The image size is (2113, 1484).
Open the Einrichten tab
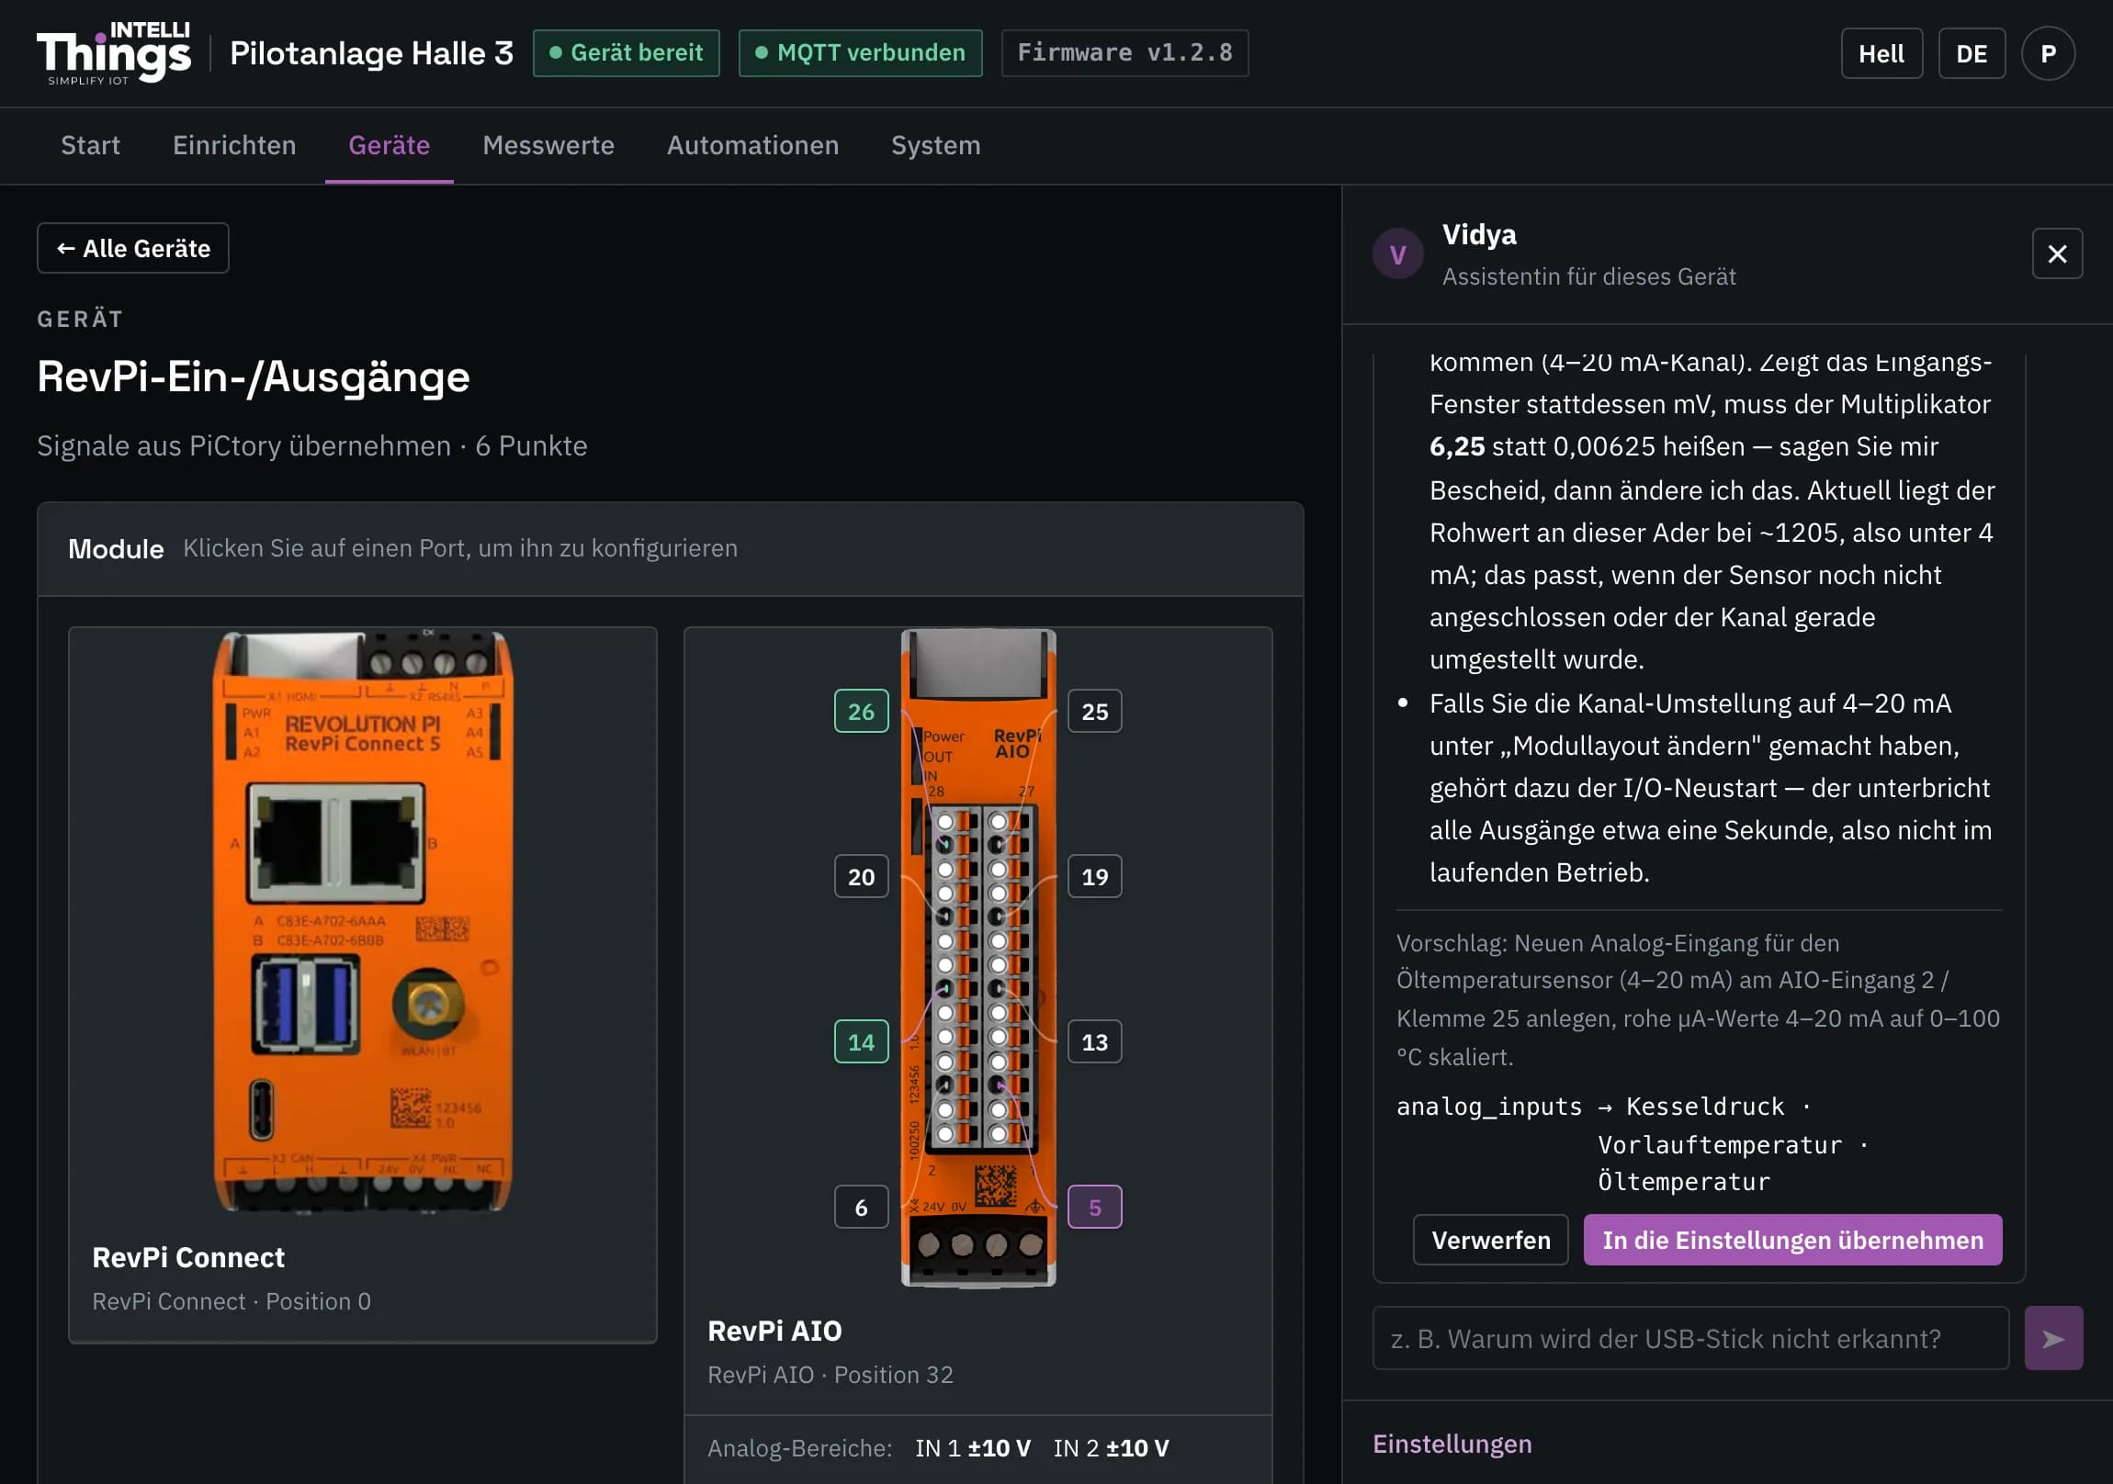point(234,145)
